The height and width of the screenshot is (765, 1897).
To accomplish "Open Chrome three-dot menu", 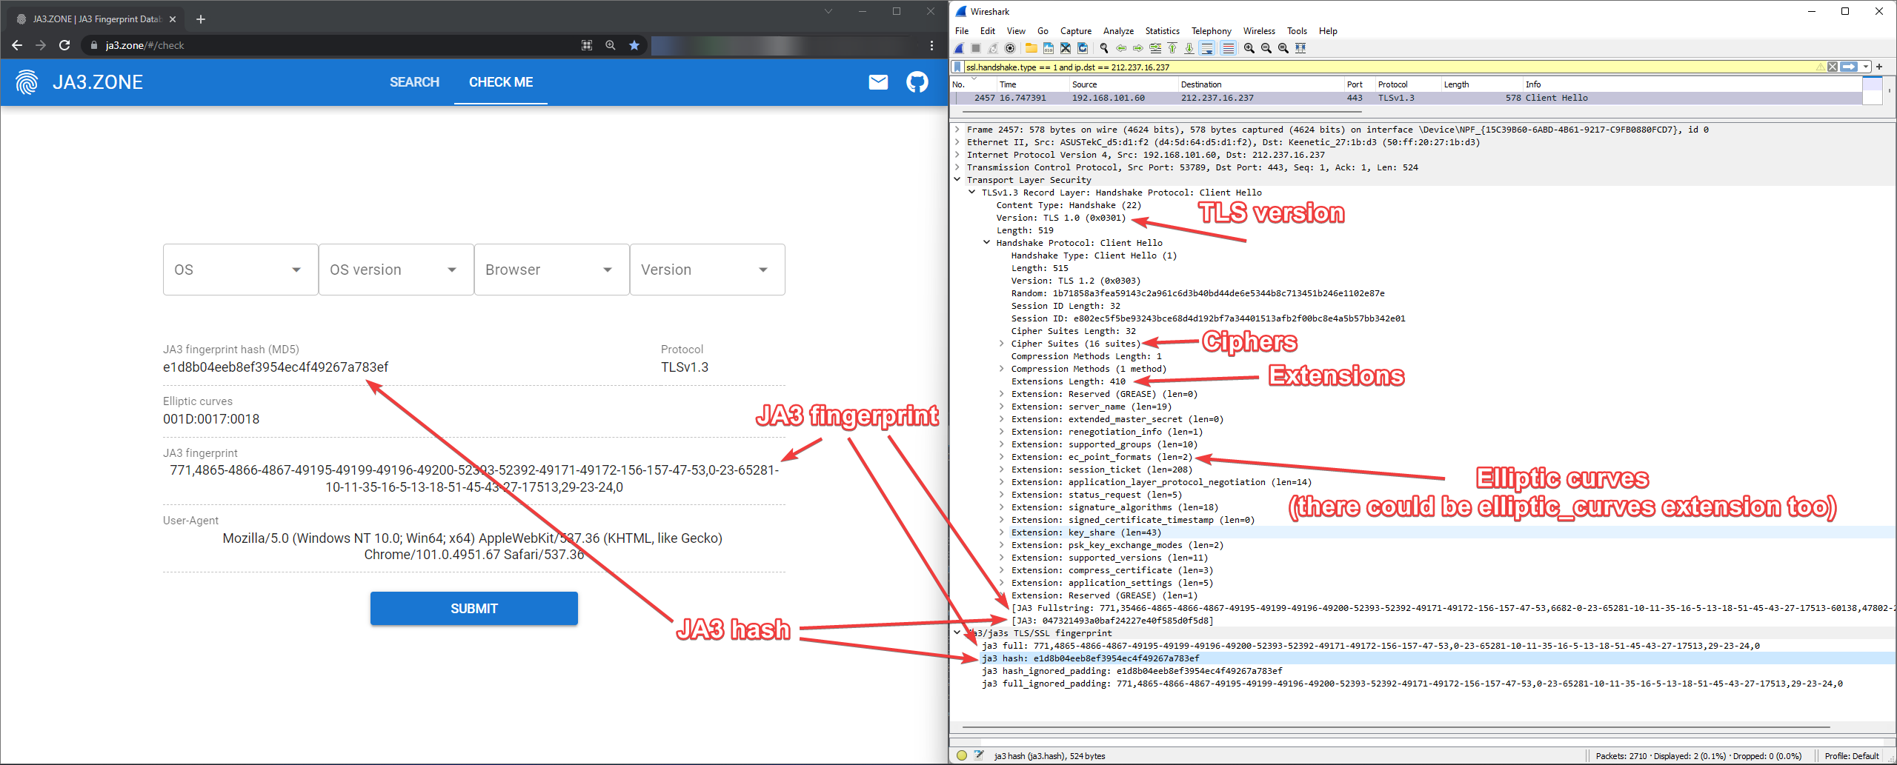I will click(x=931, y=45).
